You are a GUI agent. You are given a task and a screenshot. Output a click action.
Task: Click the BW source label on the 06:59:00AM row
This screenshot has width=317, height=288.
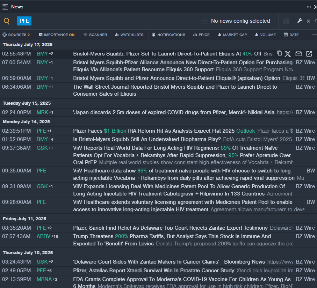(x=311, y=78)
